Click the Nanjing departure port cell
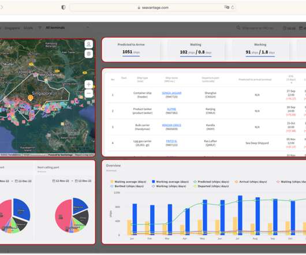 click(x=210, y=111)
